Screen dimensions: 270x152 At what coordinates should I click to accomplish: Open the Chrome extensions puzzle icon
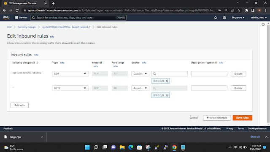(246, 10)
